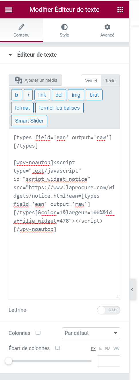Image resolution: width=139 pixels, height=380 pixels.
Task: Click the Ajouter un média button
Action: pyautogui.click(x=35, y=80)
